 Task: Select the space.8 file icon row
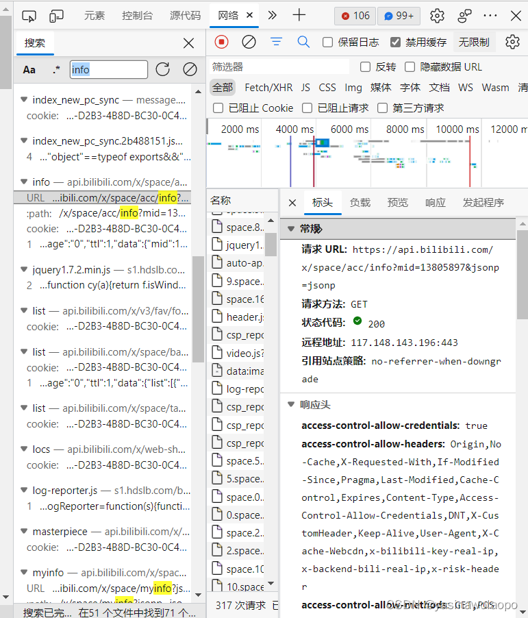tap(235, 227)
